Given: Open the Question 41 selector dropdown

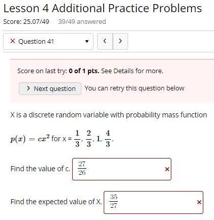Looking at the screenshot, I should [x=48, y=41].
